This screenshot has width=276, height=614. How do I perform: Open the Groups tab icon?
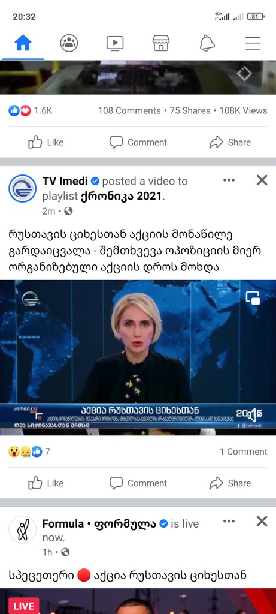pyautogui.click(x=69, y=43)
